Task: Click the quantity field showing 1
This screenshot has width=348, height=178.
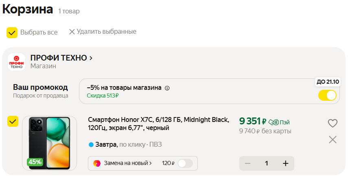Action: [x=267, y=163]
